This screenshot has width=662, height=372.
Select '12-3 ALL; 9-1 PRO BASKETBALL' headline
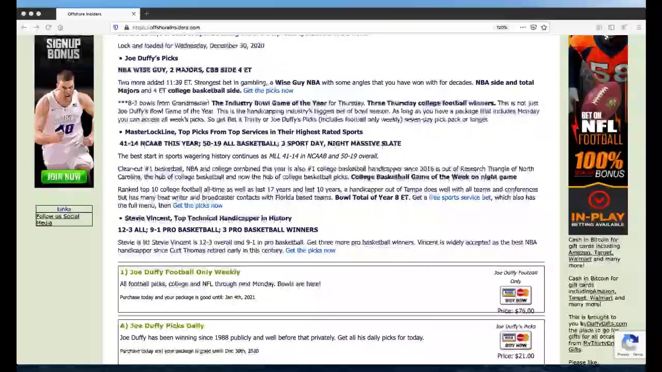click(218, 230)
